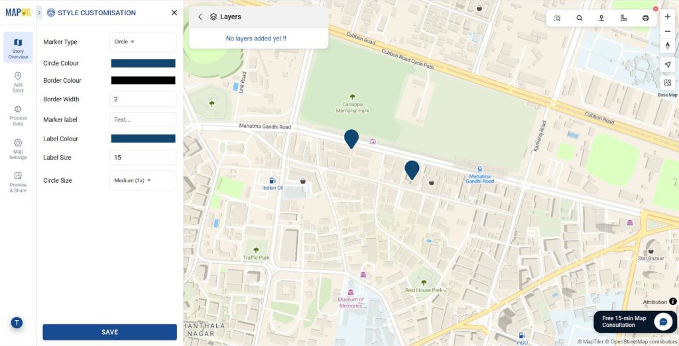
Task: Focus the Marker label text field
Action: pos(143,119)
